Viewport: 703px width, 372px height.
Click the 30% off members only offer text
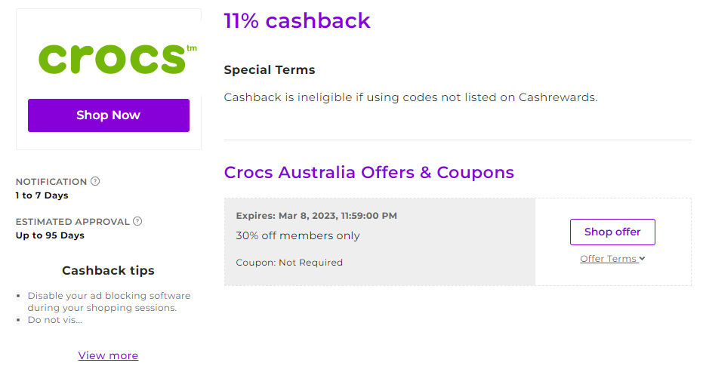[x=298, y=235]
